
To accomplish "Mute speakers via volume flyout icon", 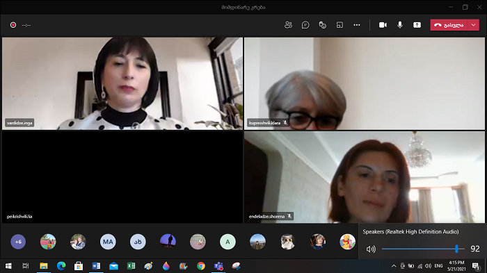I will [x=371, y=249].
